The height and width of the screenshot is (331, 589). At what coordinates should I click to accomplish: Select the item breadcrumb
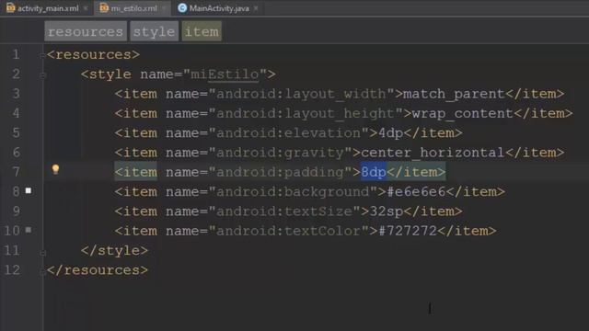(x=202, y=31)
